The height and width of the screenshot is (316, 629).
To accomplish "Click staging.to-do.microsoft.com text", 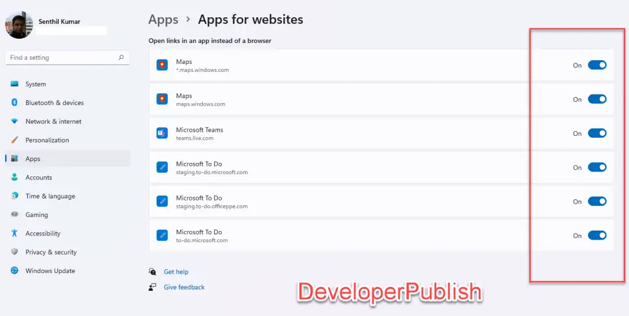I will [x=212, y=172].
